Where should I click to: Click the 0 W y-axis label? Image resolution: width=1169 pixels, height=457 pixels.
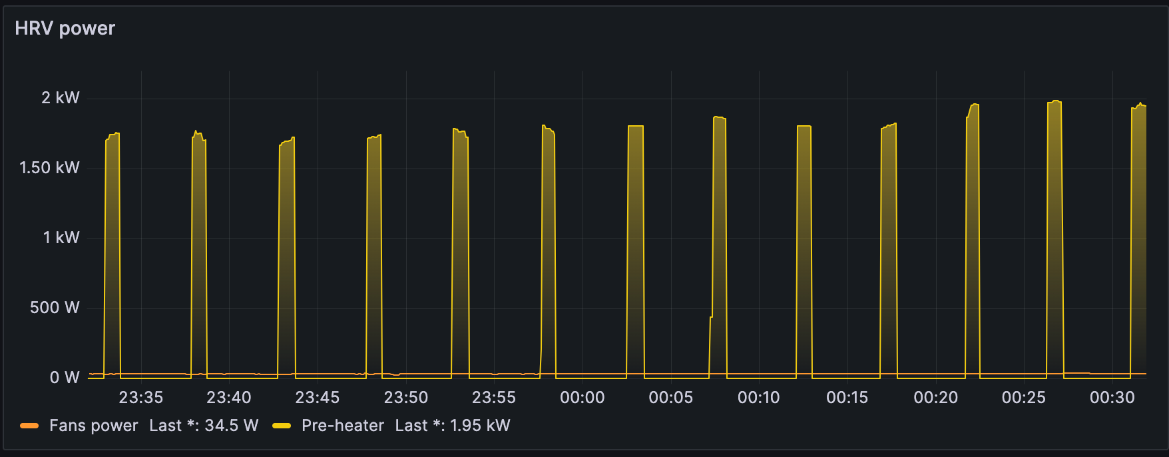click(x=65, y=378)
